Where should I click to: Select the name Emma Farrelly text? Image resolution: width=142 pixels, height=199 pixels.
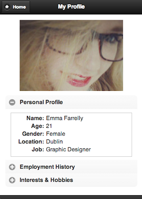(65, 118)
